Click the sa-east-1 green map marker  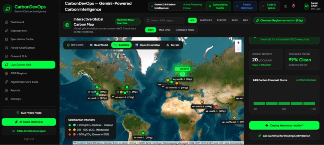click(143, 133)
